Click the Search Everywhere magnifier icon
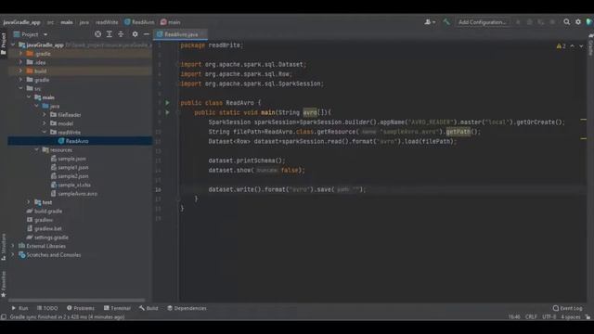 coord(566,22)
